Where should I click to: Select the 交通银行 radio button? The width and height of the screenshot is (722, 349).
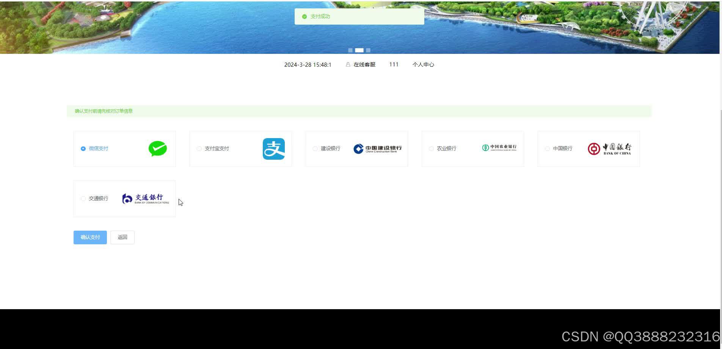point(83,198)
